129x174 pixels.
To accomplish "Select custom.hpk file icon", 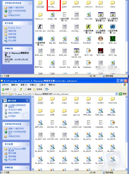I will (x=64, y=135).
